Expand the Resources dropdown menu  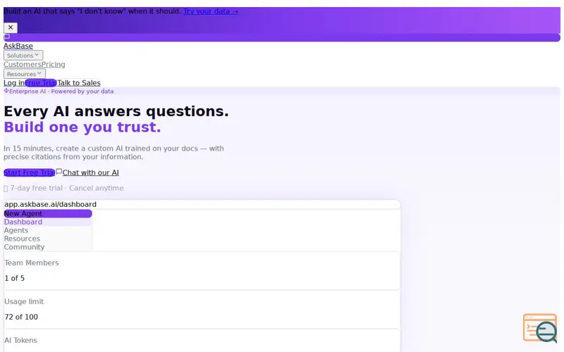pyautogui.click(x=25, y=74)
